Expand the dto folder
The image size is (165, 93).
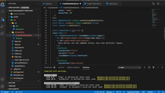point(16,26)
